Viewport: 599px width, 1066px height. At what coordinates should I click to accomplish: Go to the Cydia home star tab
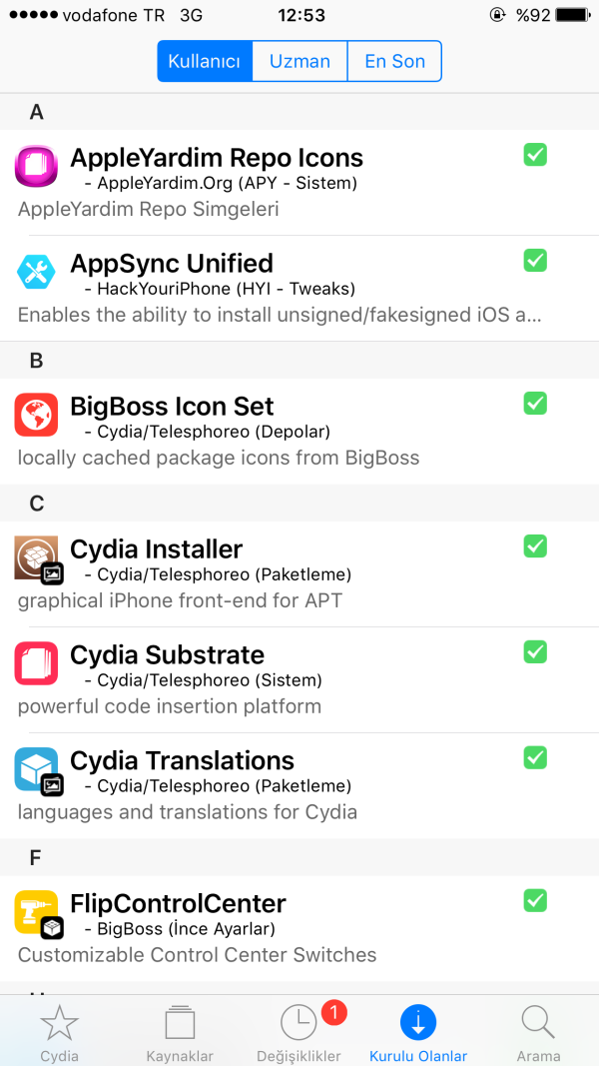pyautogui.click(x=60, y=1032)
